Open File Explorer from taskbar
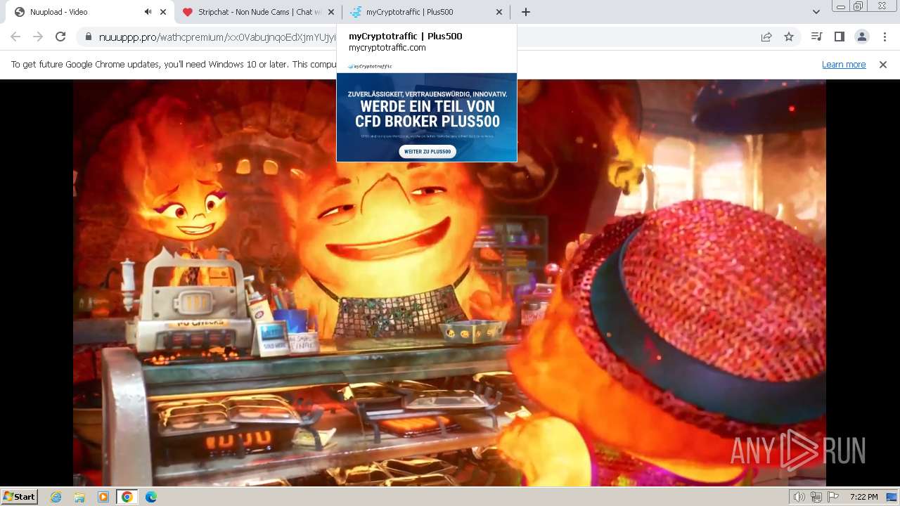Image resolution: width=900 pixels, height=506 pixels. (79, 497)
